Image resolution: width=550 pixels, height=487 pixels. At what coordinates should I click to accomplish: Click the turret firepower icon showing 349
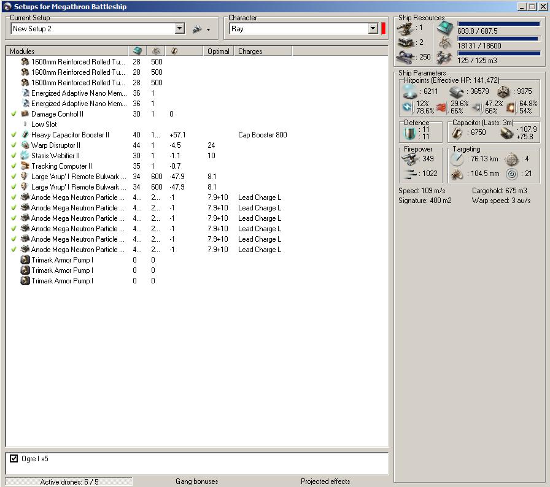[x=409, y=159]
